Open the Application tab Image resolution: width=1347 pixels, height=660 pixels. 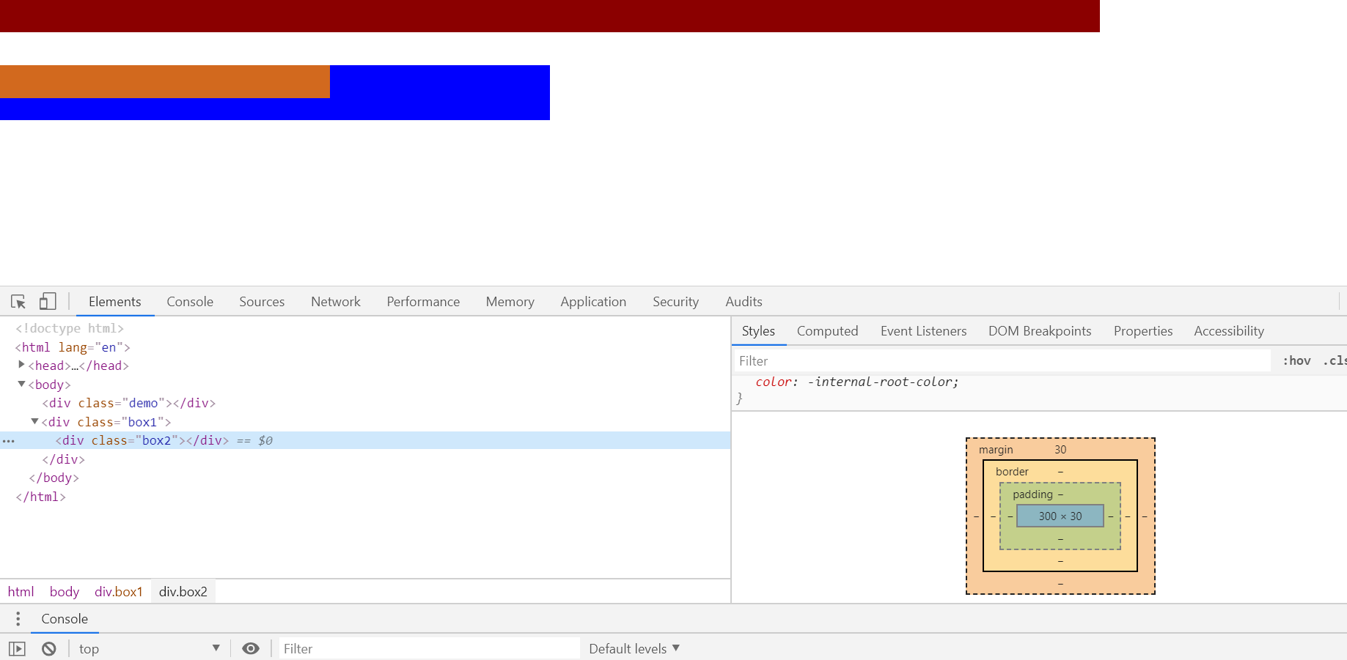[593, 302]
